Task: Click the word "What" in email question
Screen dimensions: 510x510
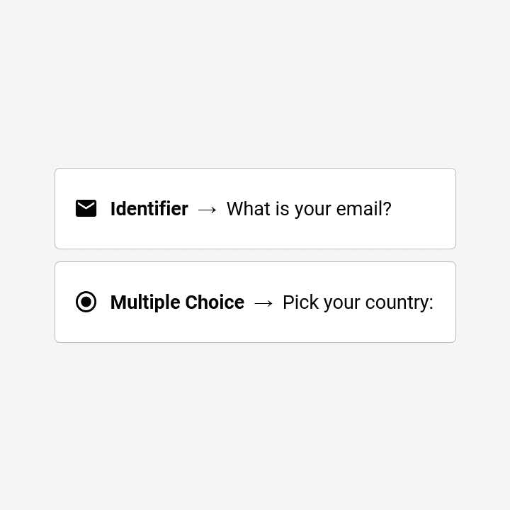Action: click(248, 208)
